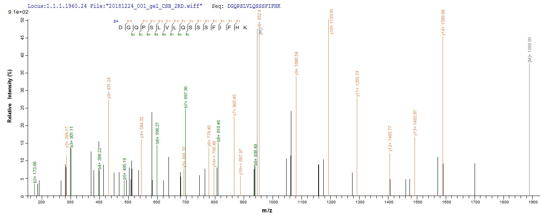Click the y10+ 1193.61 peak label

332,22
